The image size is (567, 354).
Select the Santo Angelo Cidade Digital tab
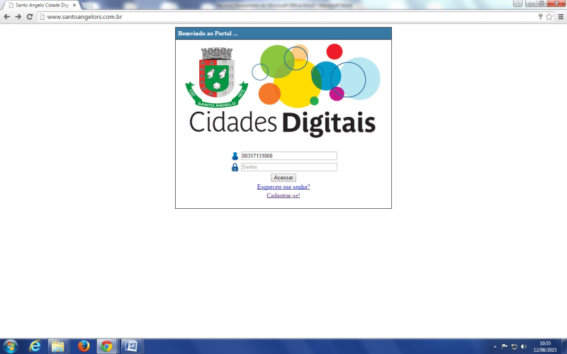tap(40, 5)
